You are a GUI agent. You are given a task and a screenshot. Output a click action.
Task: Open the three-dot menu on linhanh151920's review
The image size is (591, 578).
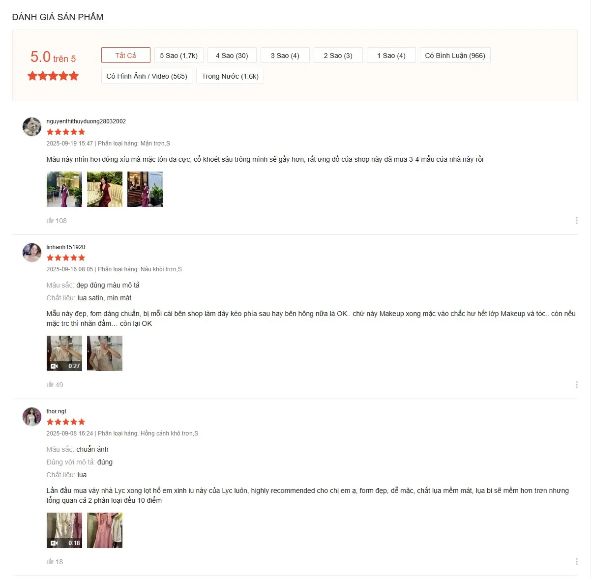[x=576, y=385]
